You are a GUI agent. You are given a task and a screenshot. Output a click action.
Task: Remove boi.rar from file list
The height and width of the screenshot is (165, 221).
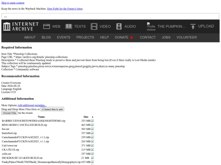92,129
